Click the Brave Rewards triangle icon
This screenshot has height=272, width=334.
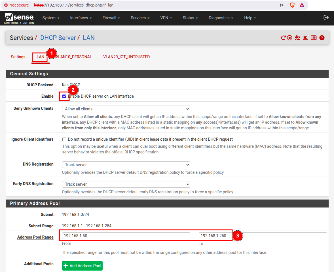302,5
